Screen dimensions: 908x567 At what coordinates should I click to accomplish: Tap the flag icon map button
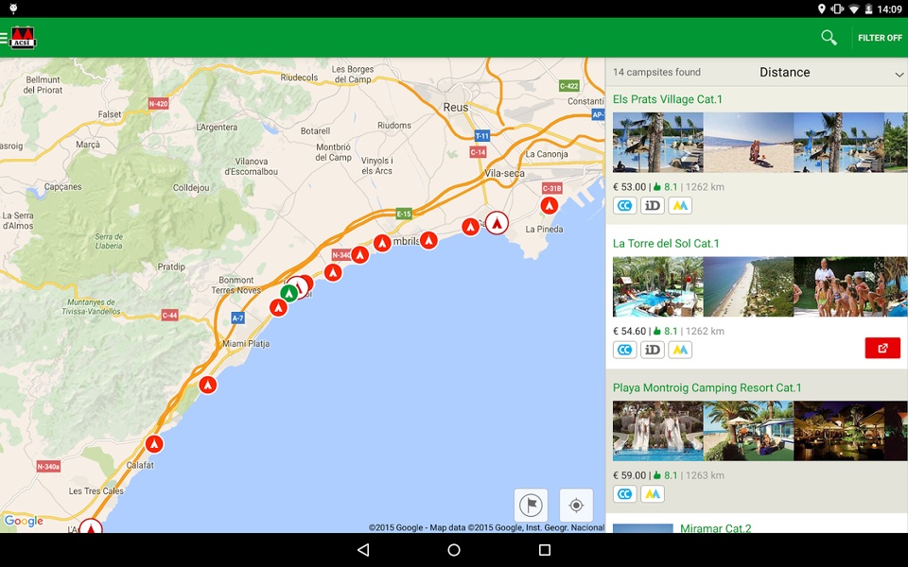pyautogui.click(x=531, y=505)
